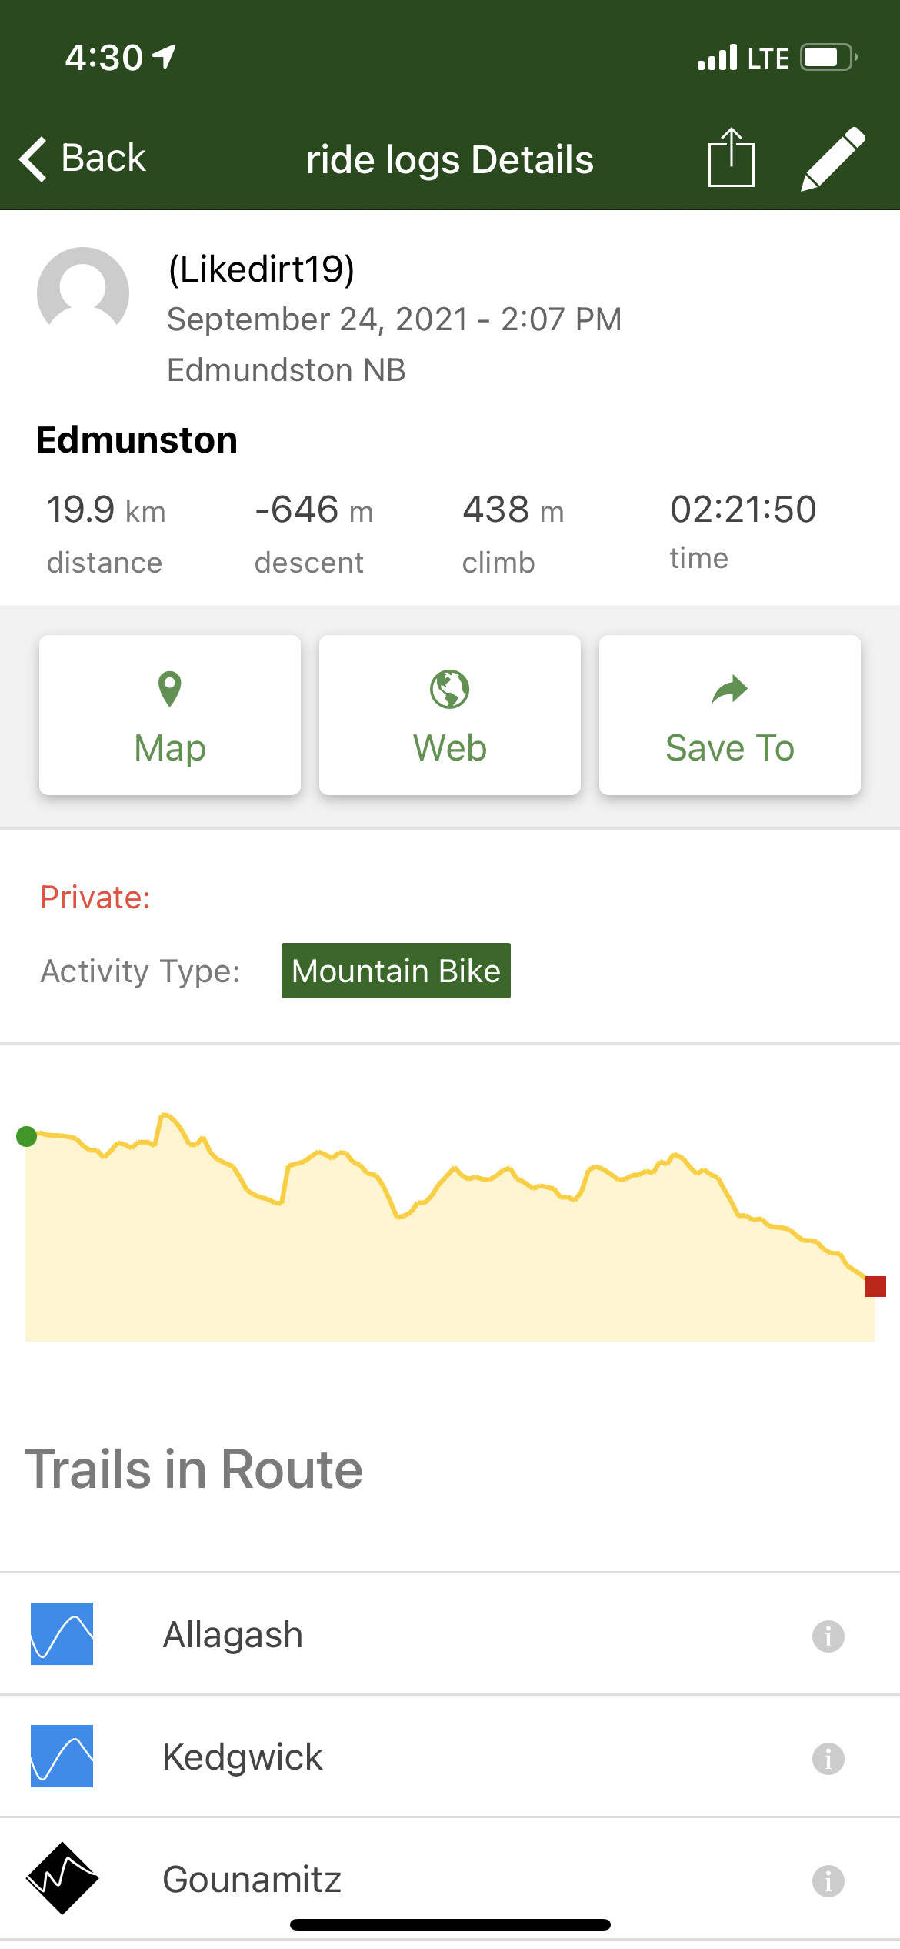900x1949 pixels.
Task: Tap the black diamond Gounamitz icon
Action: pyautogui.click(x=62, y=1878)
